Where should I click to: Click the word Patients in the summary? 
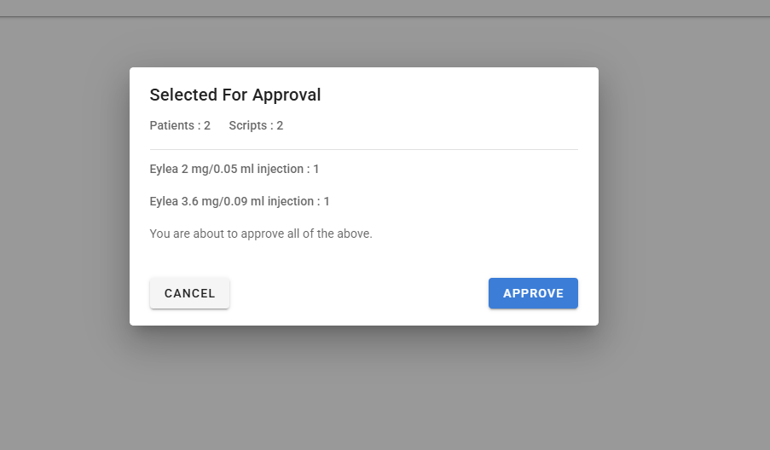click(x=172, y=126)
